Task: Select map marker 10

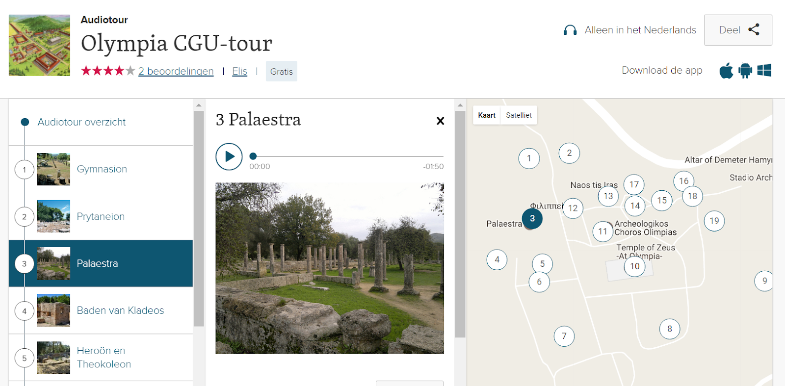Action: 635,266
